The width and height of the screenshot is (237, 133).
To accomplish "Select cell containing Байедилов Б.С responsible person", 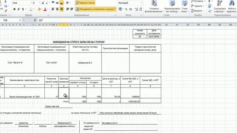I will (85, 63).
